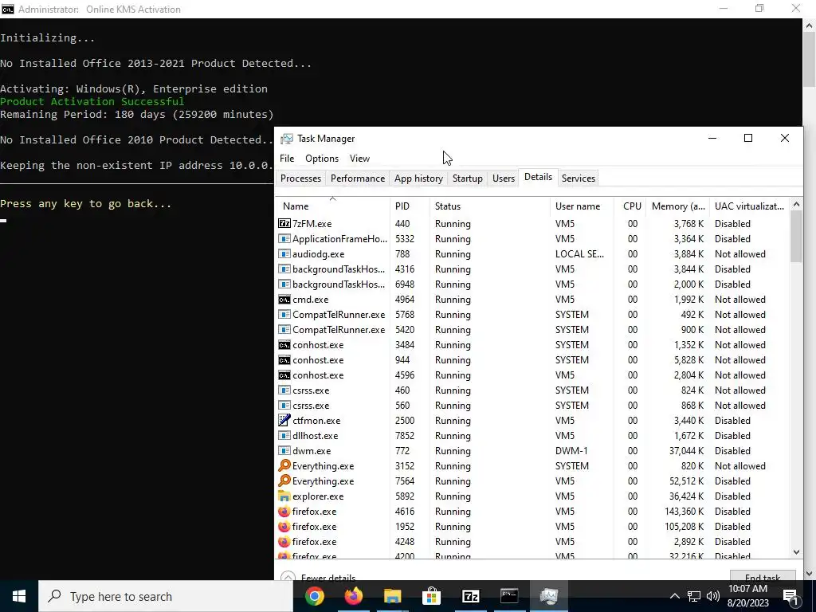Viewport: 816px width, 612px height.
Task: Open File Explorer from the taskbar
Action: [x=392, y=596]
